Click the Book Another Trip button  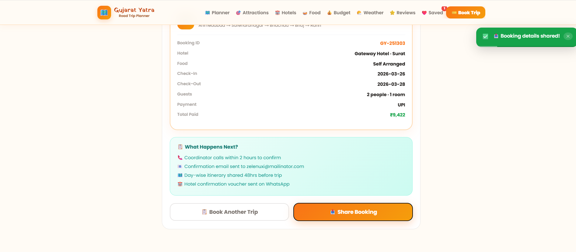coord(229,212)
